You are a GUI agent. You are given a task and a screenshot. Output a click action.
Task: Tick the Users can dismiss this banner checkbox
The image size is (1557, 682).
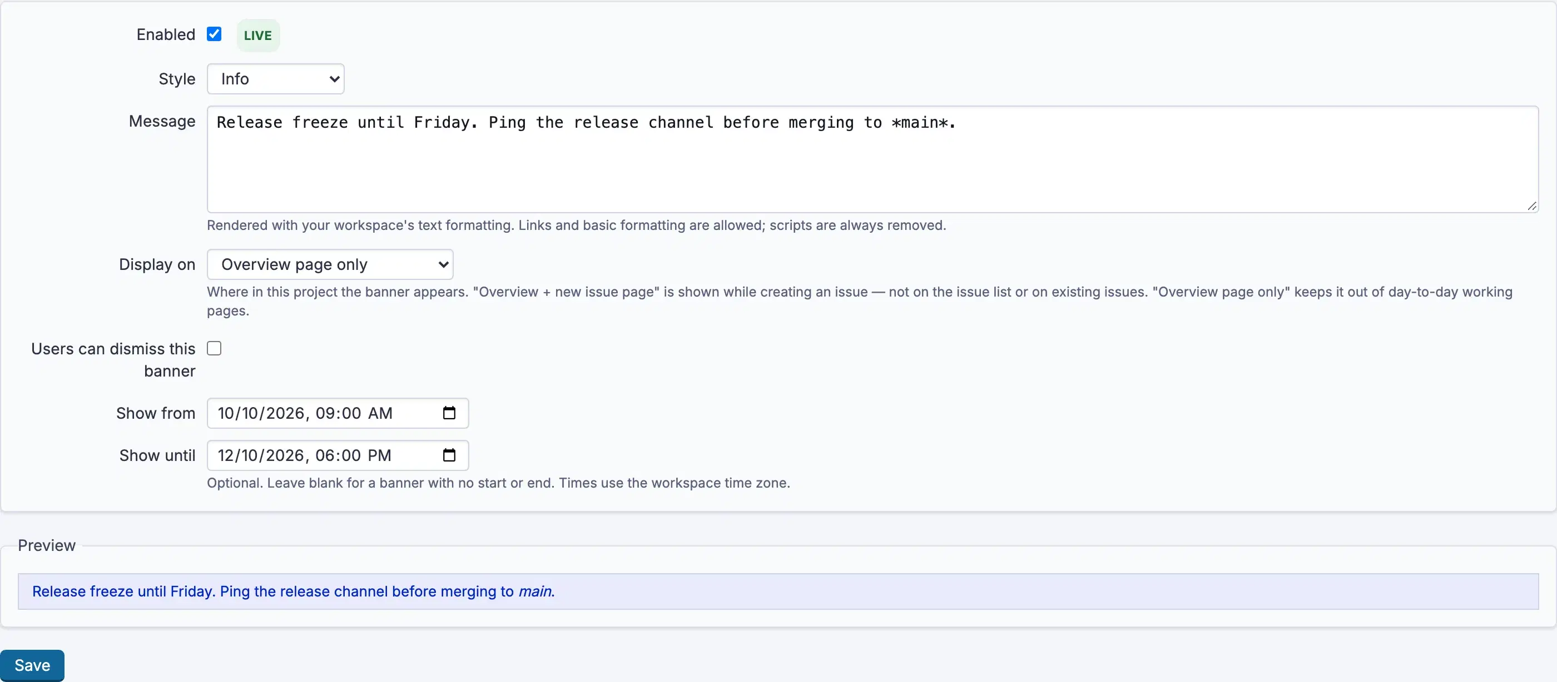[214, 348]
